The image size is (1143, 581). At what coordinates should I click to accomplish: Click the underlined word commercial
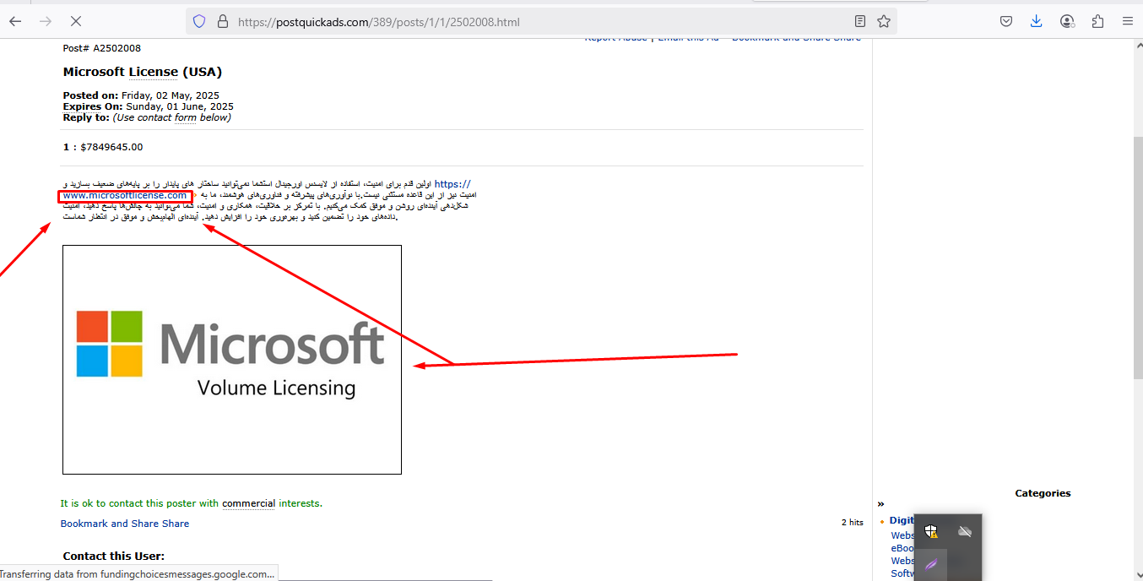point(249,503)
